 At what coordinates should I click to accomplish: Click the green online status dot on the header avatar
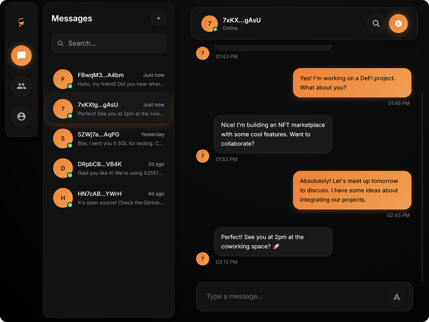tap(214, 29)
